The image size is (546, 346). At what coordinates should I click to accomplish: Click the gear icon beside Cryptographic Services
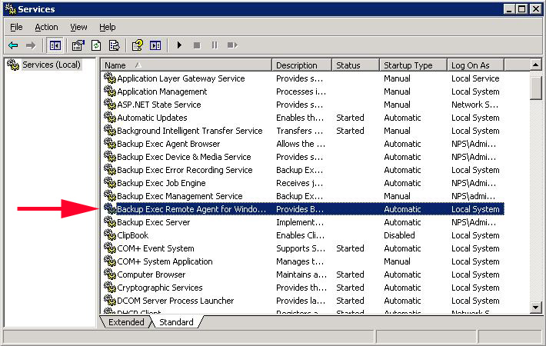coord(110,287)
